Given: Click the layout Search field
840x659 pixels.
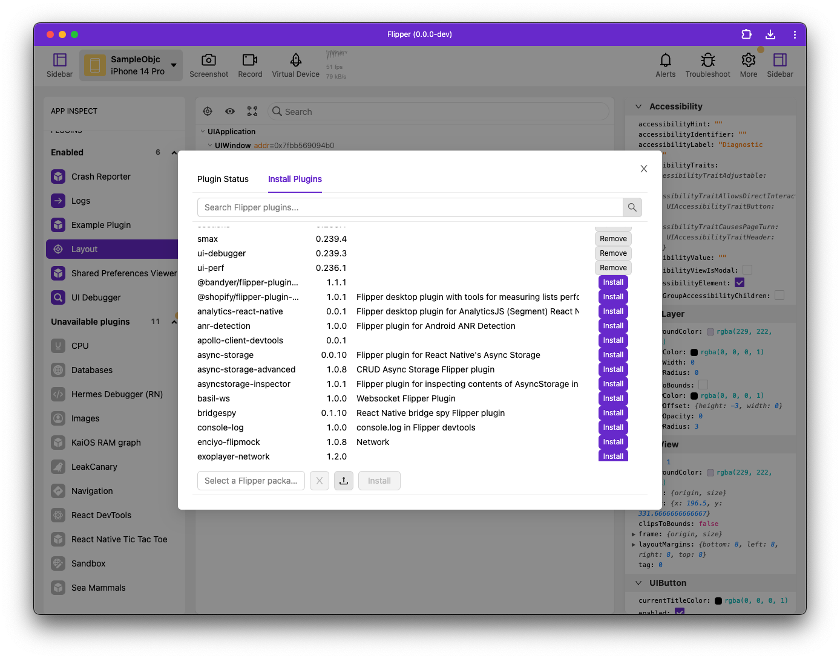Looking at the screenshot, I should 438,111.
